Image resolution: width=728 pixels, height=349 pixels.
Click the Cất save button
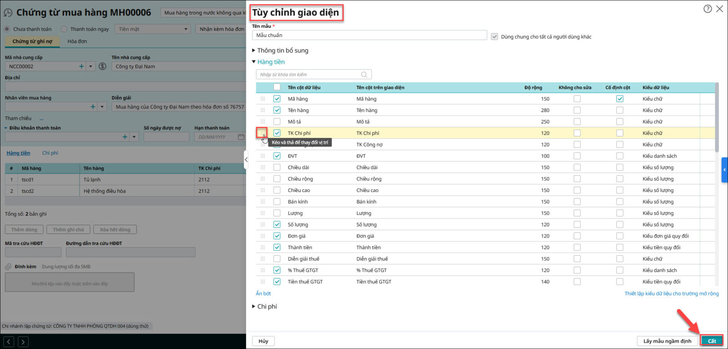[x=712, y=341]
